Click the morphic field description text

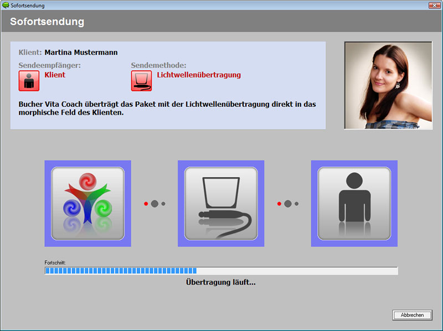(x=167, y=108)
